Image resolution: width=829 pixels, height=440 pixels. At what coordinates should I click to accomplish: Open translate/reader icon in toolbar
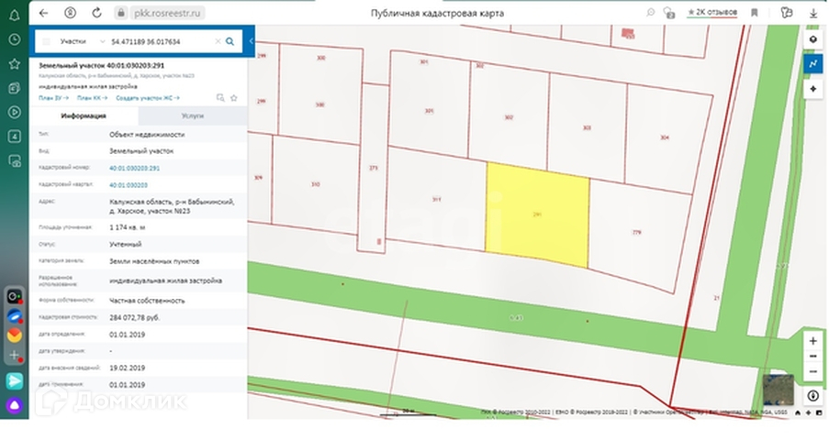coord(669,13)
